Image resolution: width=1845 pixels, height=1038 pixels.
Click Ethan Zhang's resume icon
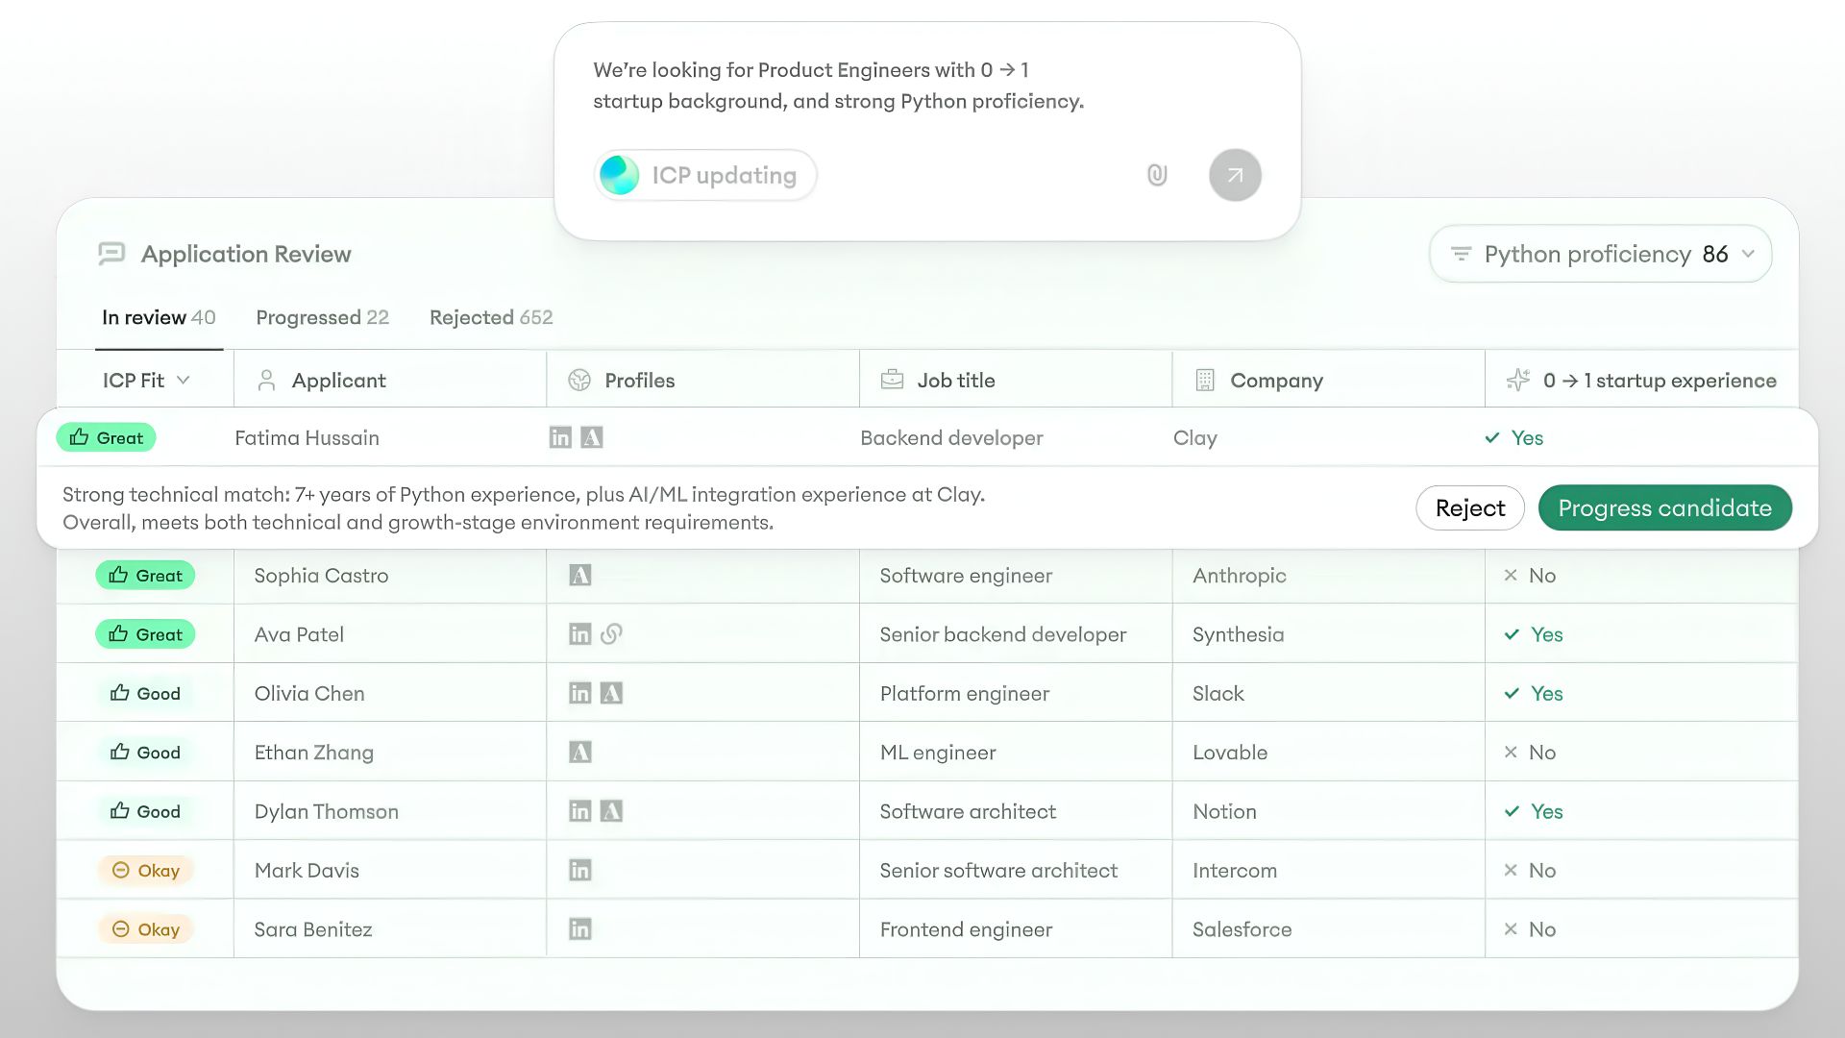click(x=580, y=753)
